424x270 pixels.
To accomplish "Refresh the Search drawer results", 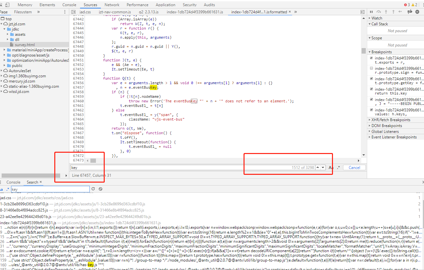I will coord(93,189).
